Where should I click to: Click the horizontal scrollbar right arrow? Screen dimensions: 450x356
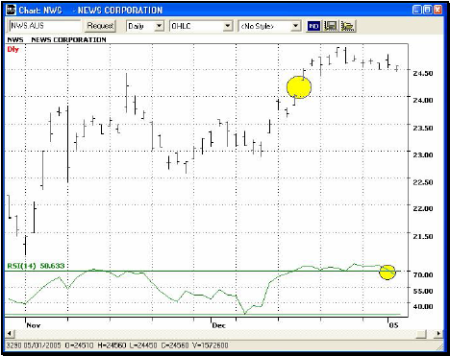pos(438,334)
